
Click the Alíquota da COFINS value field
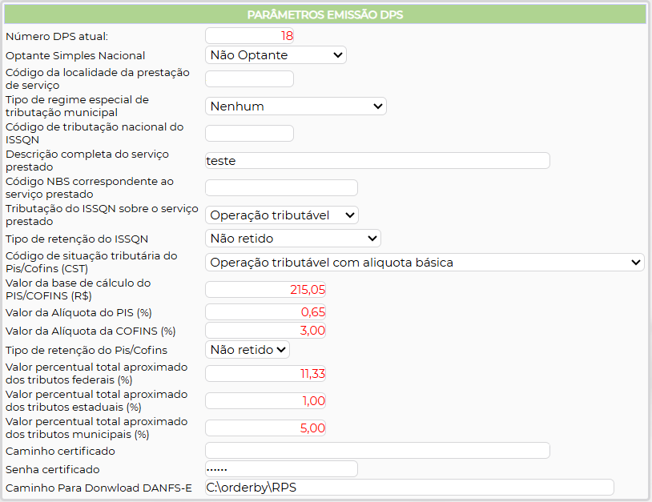click(266, 331)
